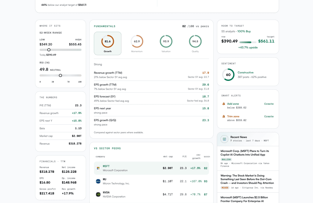The image size is (313, 203).
Task: Sort by the 'P/E' column header
Action: click(184, 157)
